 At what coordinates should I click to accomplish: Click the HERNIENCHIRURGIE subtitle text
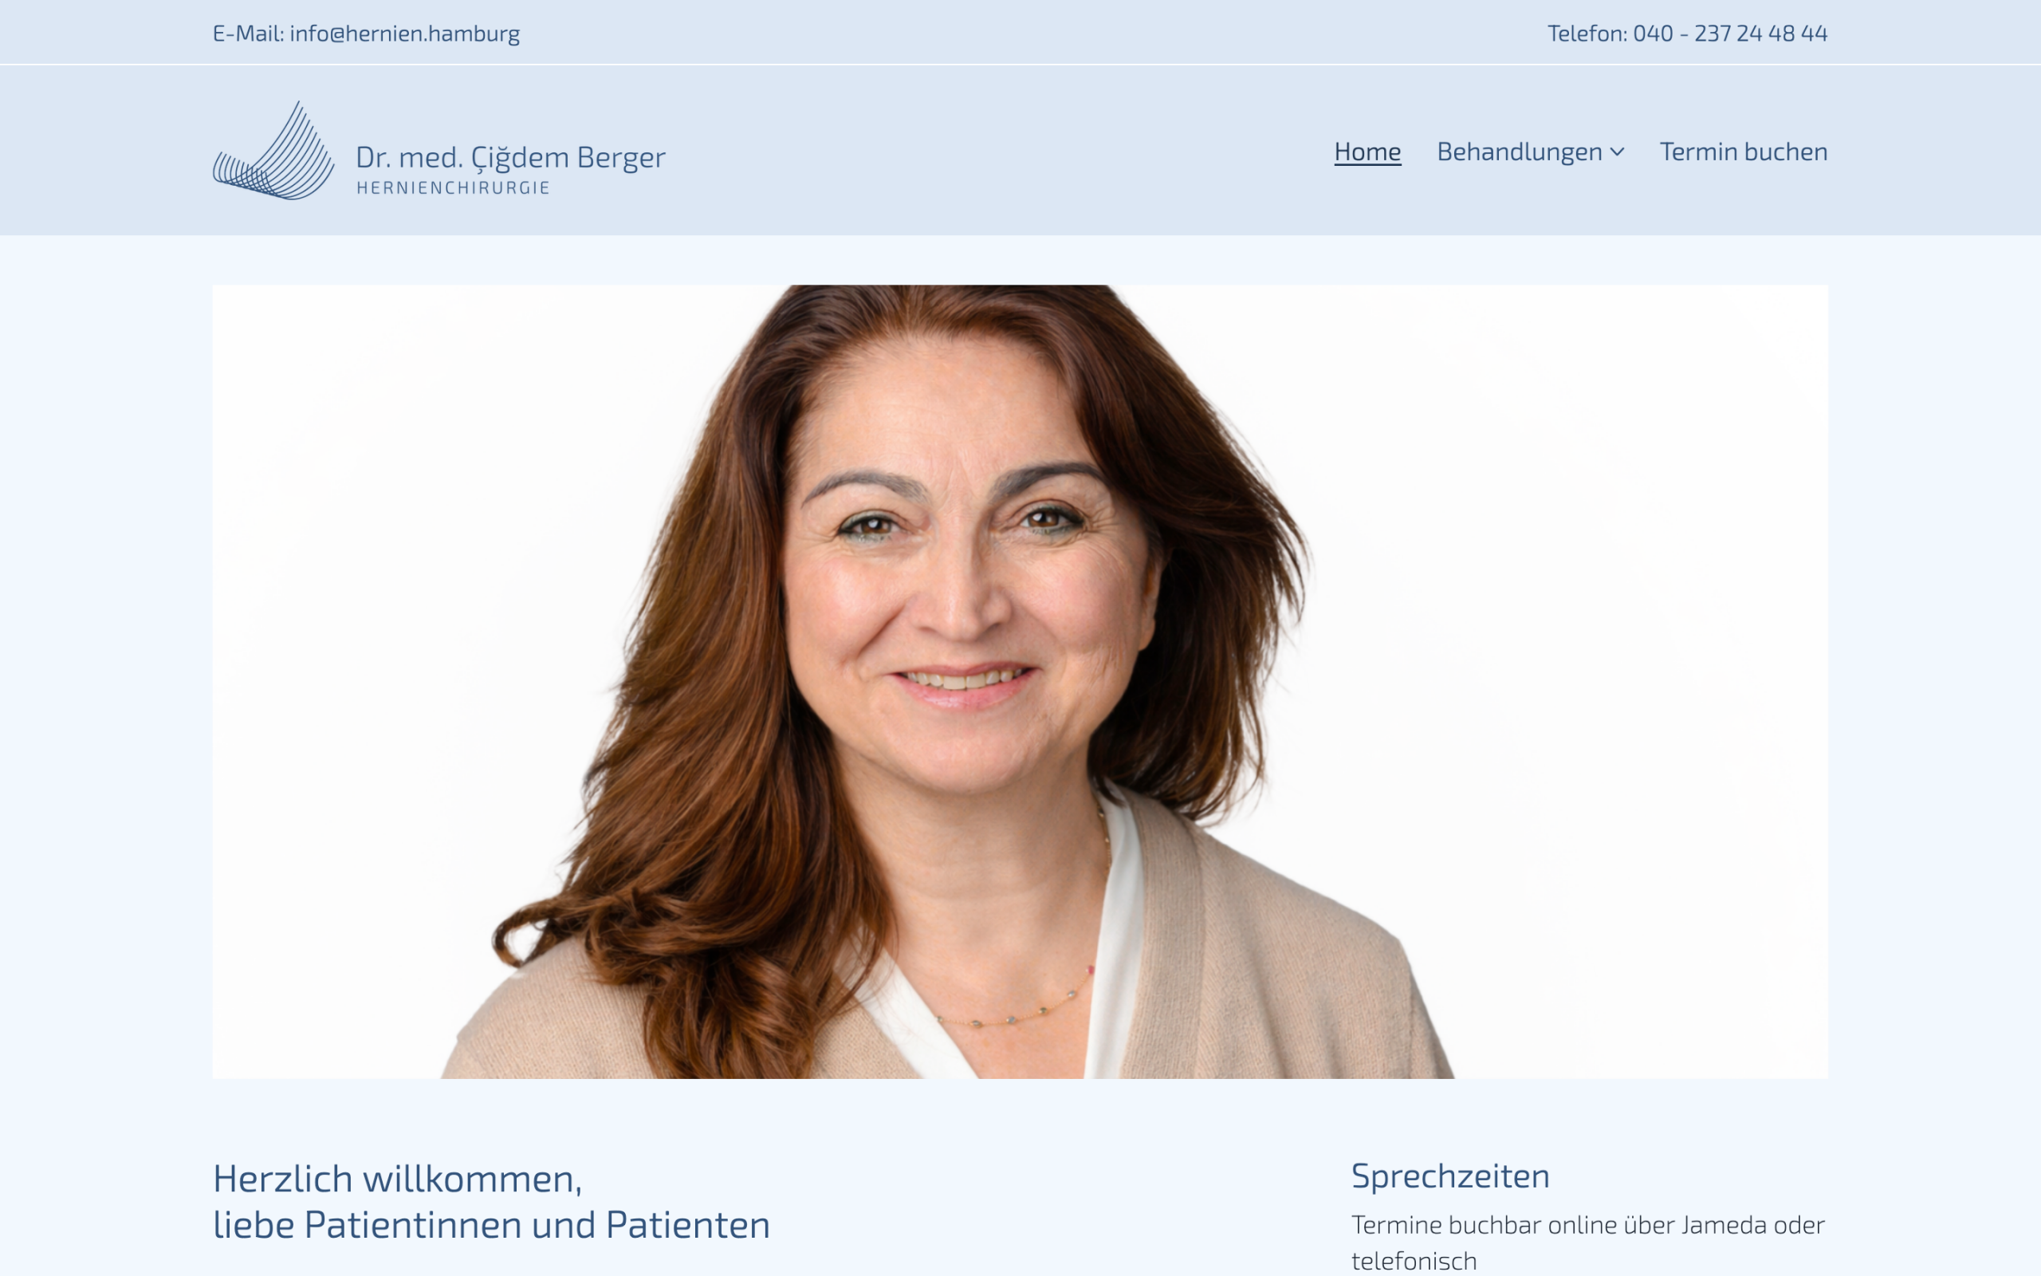[453, 188]
